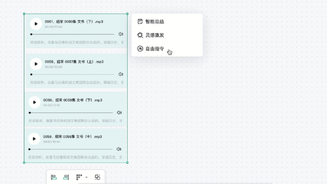Click transcript text in the 0058 card
The width and height of the screenshot is (327, 184).
point(77,82)
